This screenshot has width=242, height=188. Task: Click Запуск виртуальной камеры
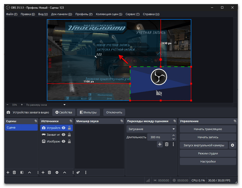(204, 145)
